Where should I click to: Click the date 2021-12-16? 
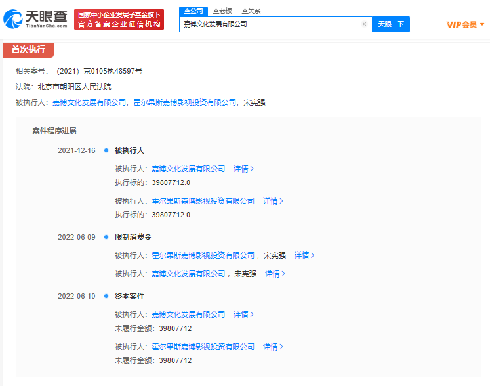pyautogui.click(x=77, y=150)
